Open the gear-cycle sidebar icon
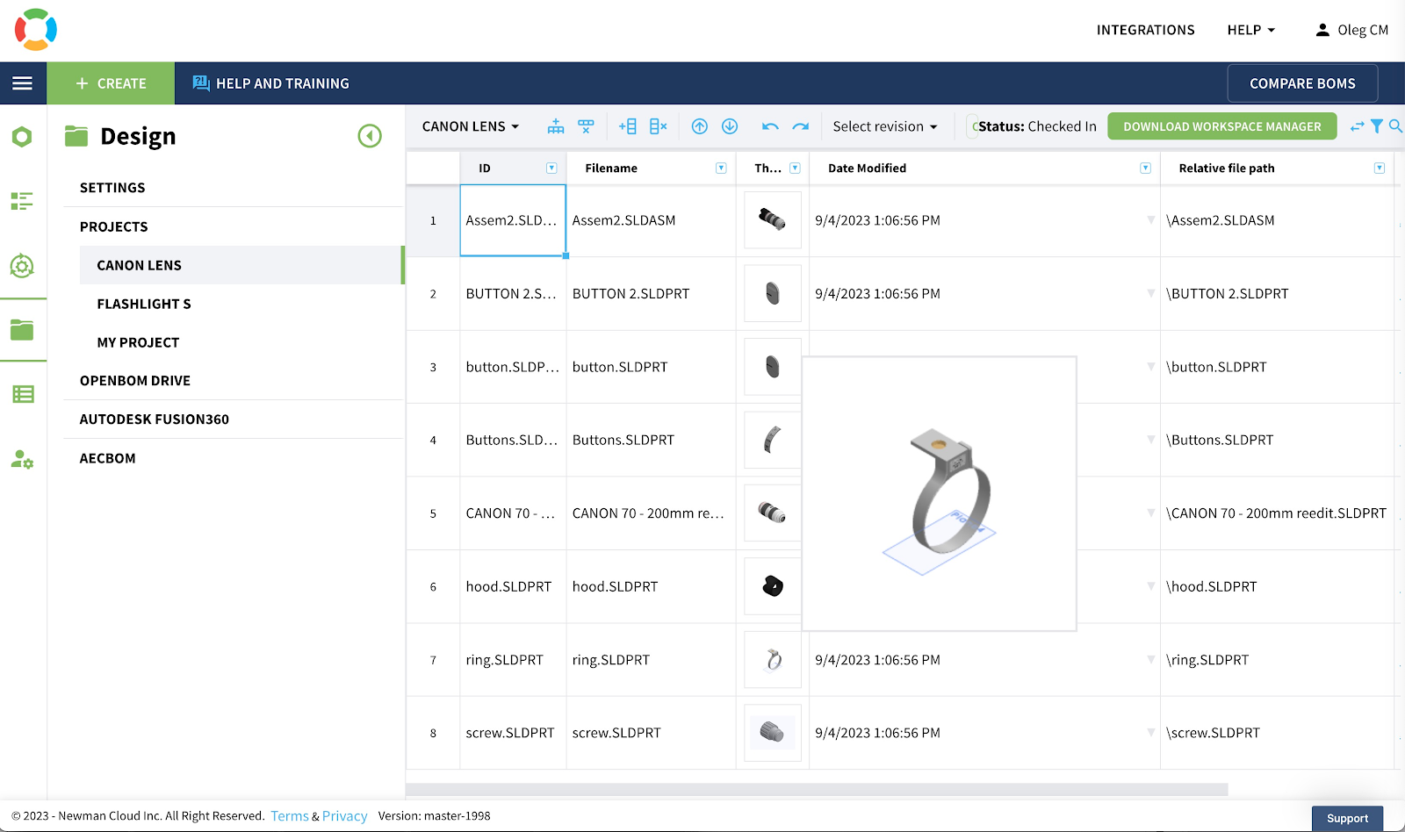The width and height of the screenshot is (1405, 832). click(22, 265)
